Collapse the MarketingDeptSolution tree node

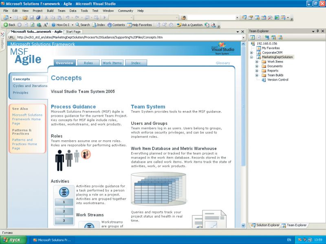coord(251,57)
